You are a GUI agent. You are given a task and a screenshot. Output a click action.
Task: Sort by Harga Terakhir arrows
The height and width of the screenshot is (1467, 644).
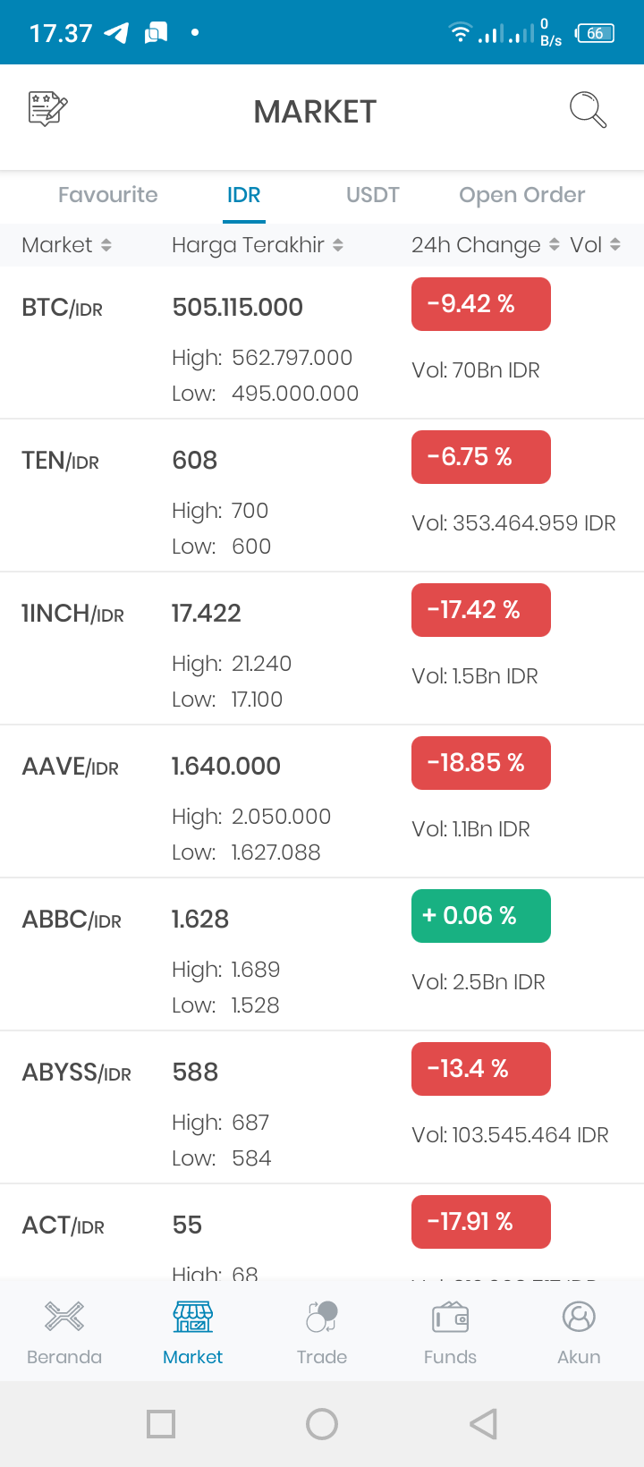pyautogui.click(x=338, y=245)
